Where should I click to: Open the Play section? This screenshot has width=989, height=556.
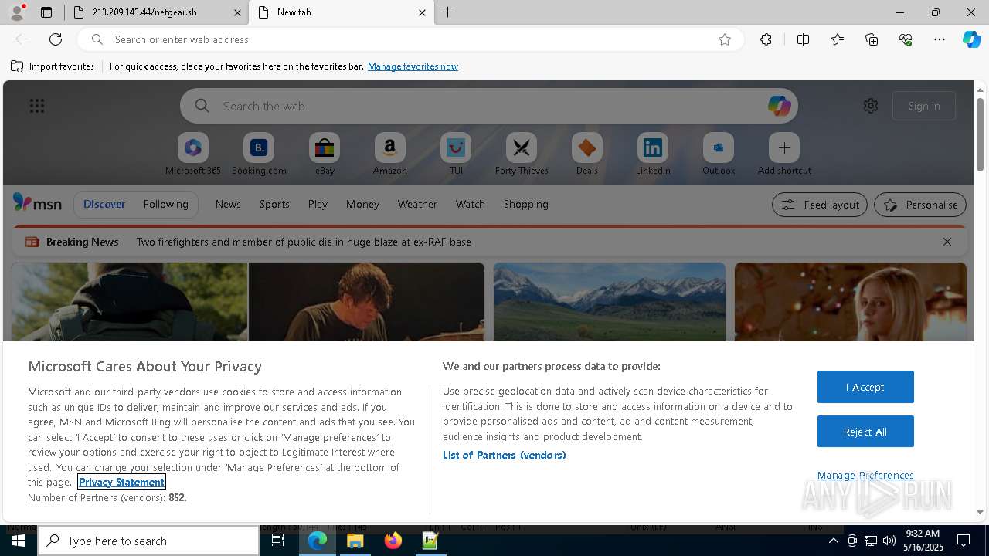(x=318, y=204)
